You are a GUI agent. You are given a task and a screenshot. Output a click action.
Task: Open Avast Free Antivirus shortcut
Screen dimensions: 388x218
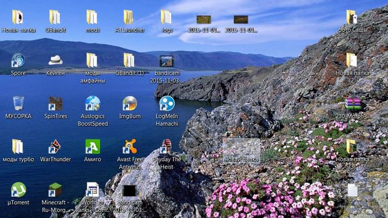coord(130,147)
